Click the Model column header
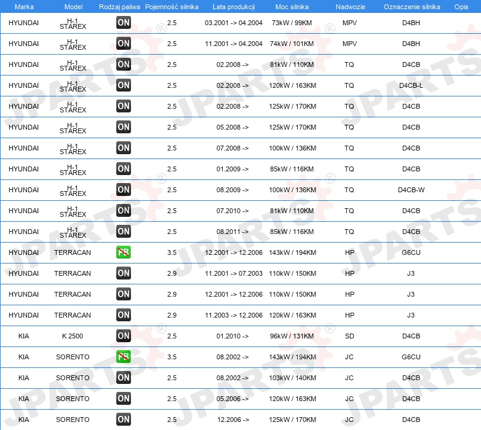Viewport: 481px width, 430px height. point(74,7)
